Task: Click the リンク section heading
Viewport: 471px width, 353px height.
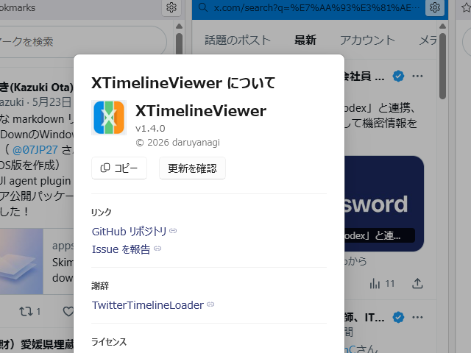Action: pos(102,213)
